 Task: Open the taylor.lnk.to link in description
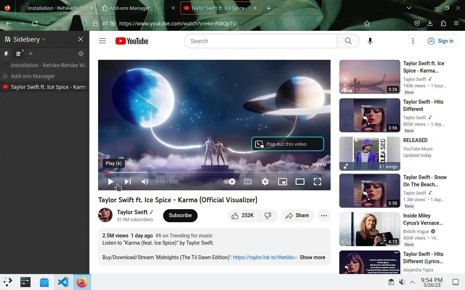(x=266, y=257)
